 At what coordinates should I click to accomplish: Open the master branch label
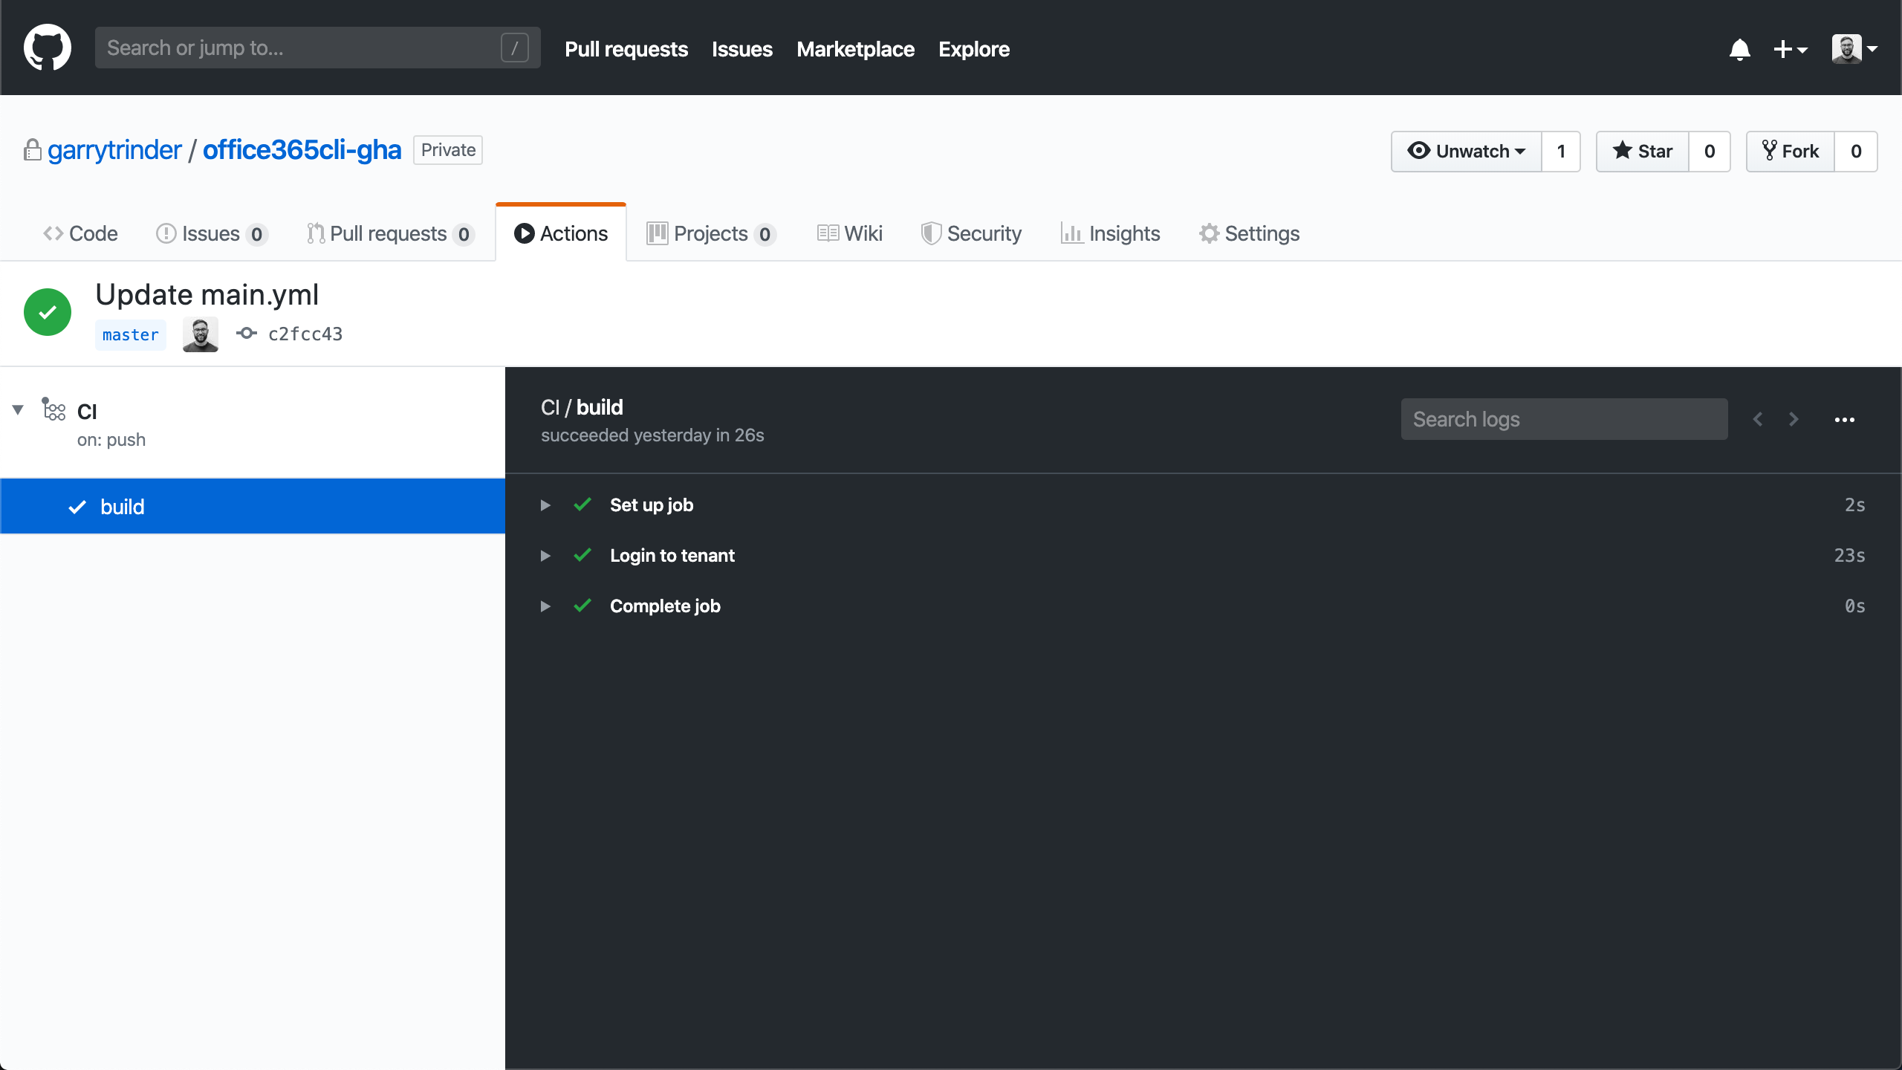130,334
